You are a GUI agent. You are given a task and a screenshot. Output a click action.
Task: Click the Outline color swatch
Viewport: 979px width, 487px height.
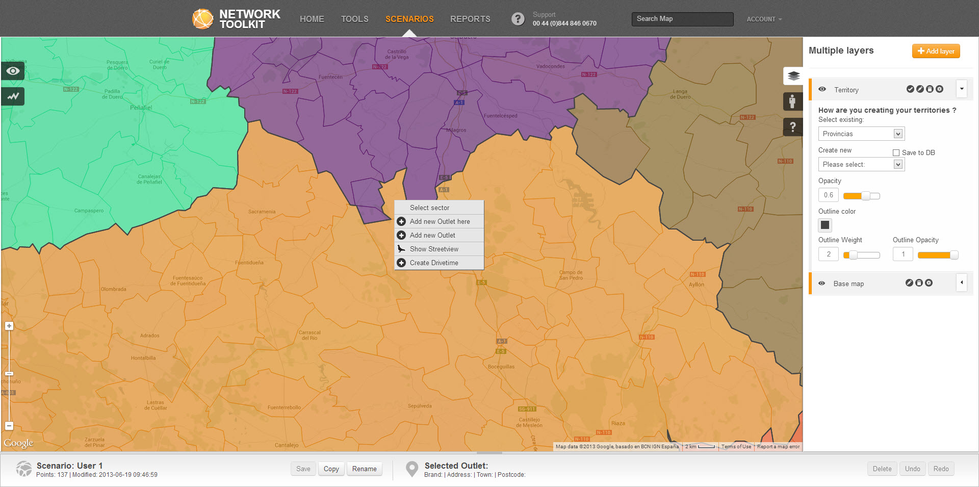point(825,225)
